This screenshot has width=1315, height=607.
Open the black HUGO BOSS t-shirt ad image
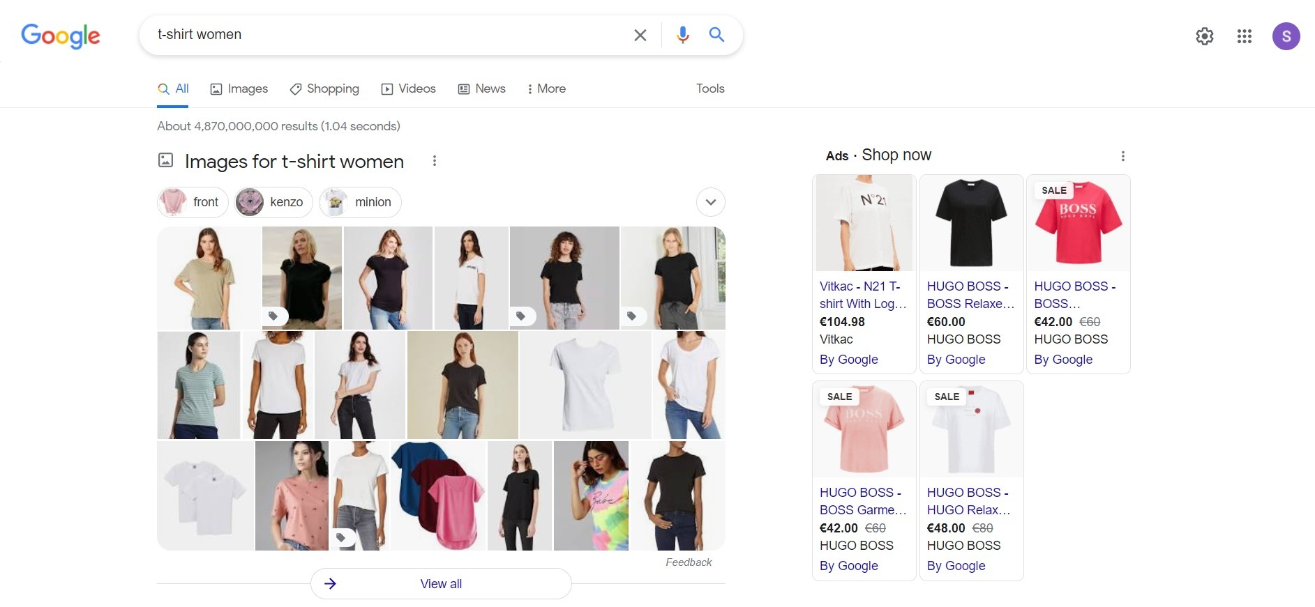[971, 223]
